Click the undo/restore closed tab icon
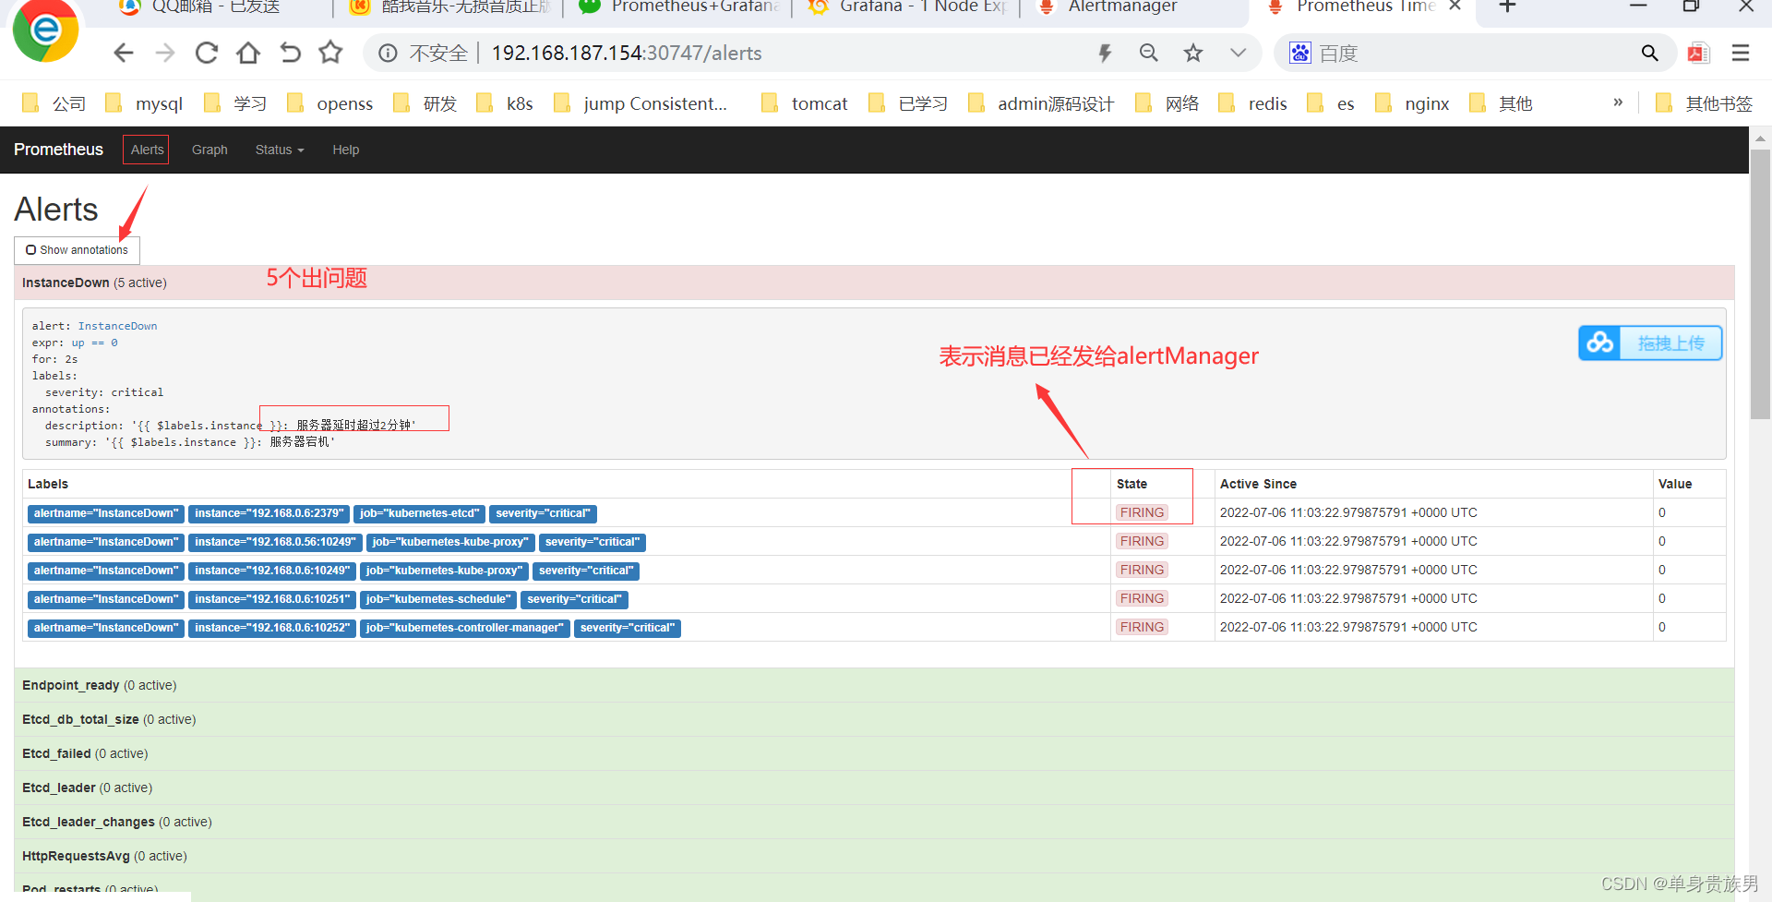 tap(290, 53)
